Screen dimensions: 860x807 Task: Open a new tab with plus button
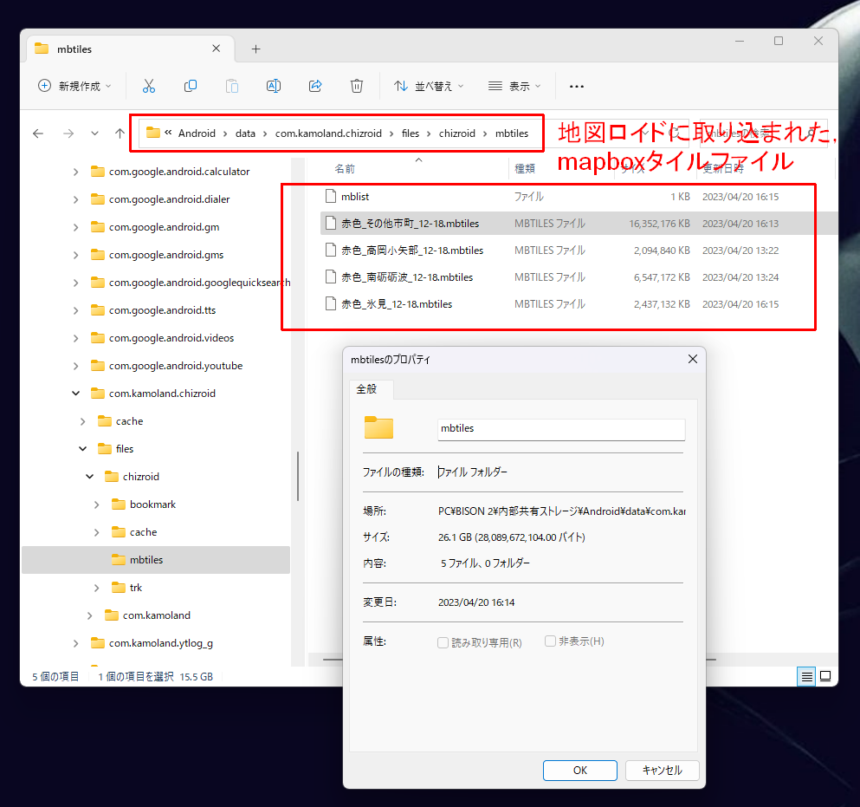pos(255,49)
